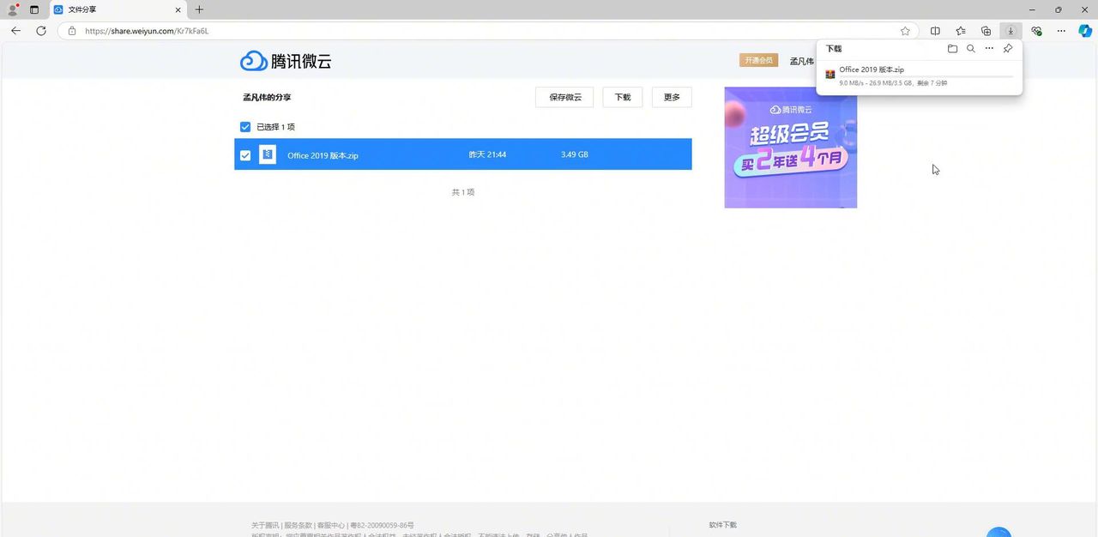Add this page to favorites
The width and height of the screenshot is (1098, 537).
click(905, 31)
